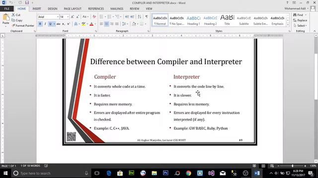Toggle Bold formatting
Image resolution: width=318 pixels, height=178 pixels.
tap(40, 24)
